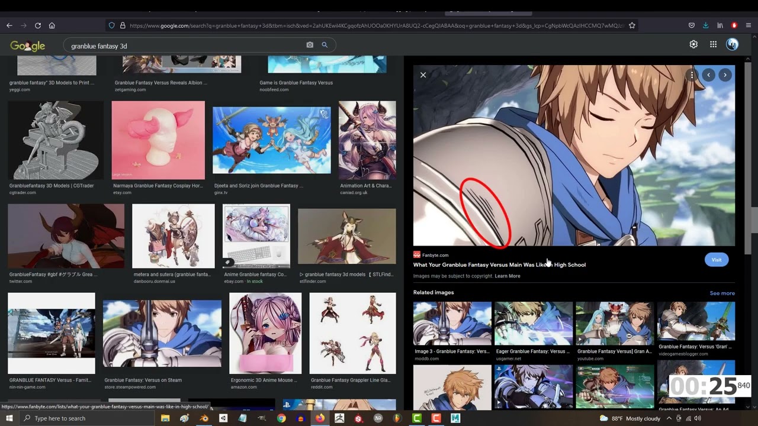The image size is (758, 426).
Task: Open Chrome from the taskbar
Action: click(x=281, y=418)
